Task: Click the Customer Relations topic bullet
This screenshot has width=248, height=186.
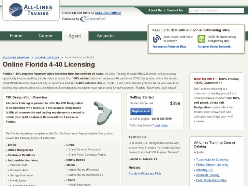Action: point(21,155)
